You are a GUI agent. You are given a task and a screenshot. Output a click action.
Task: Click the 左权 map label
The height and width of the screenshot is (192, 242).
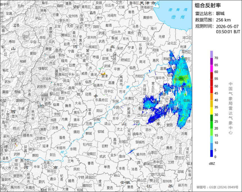coord(21,73)
